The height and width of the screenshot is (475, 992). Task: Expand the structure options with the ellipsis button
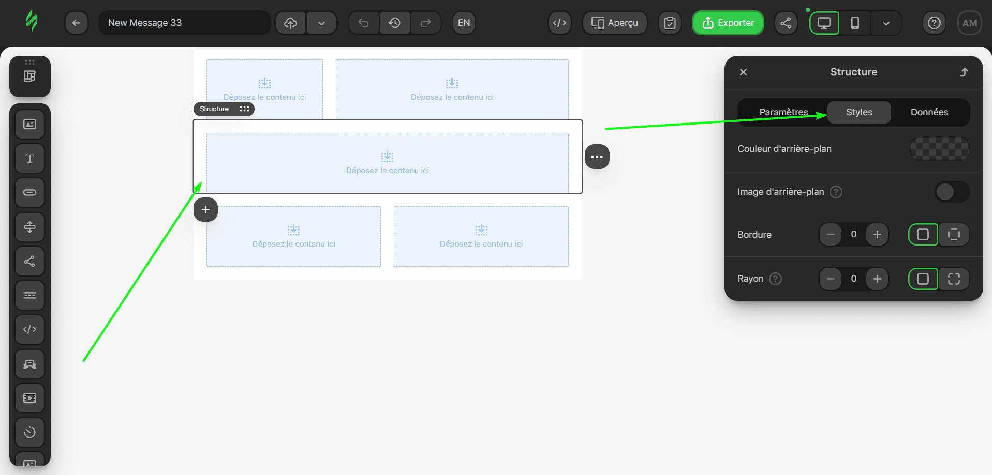[597, 156]
